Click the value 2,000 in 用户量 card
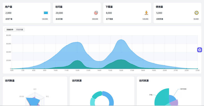 point(8,13)
